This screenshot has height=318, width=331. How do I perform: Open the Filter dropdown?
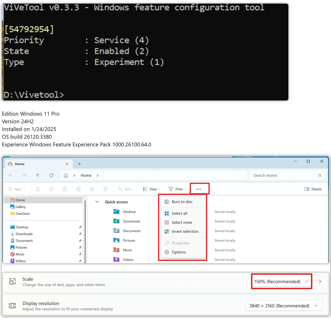pos(178,189)
